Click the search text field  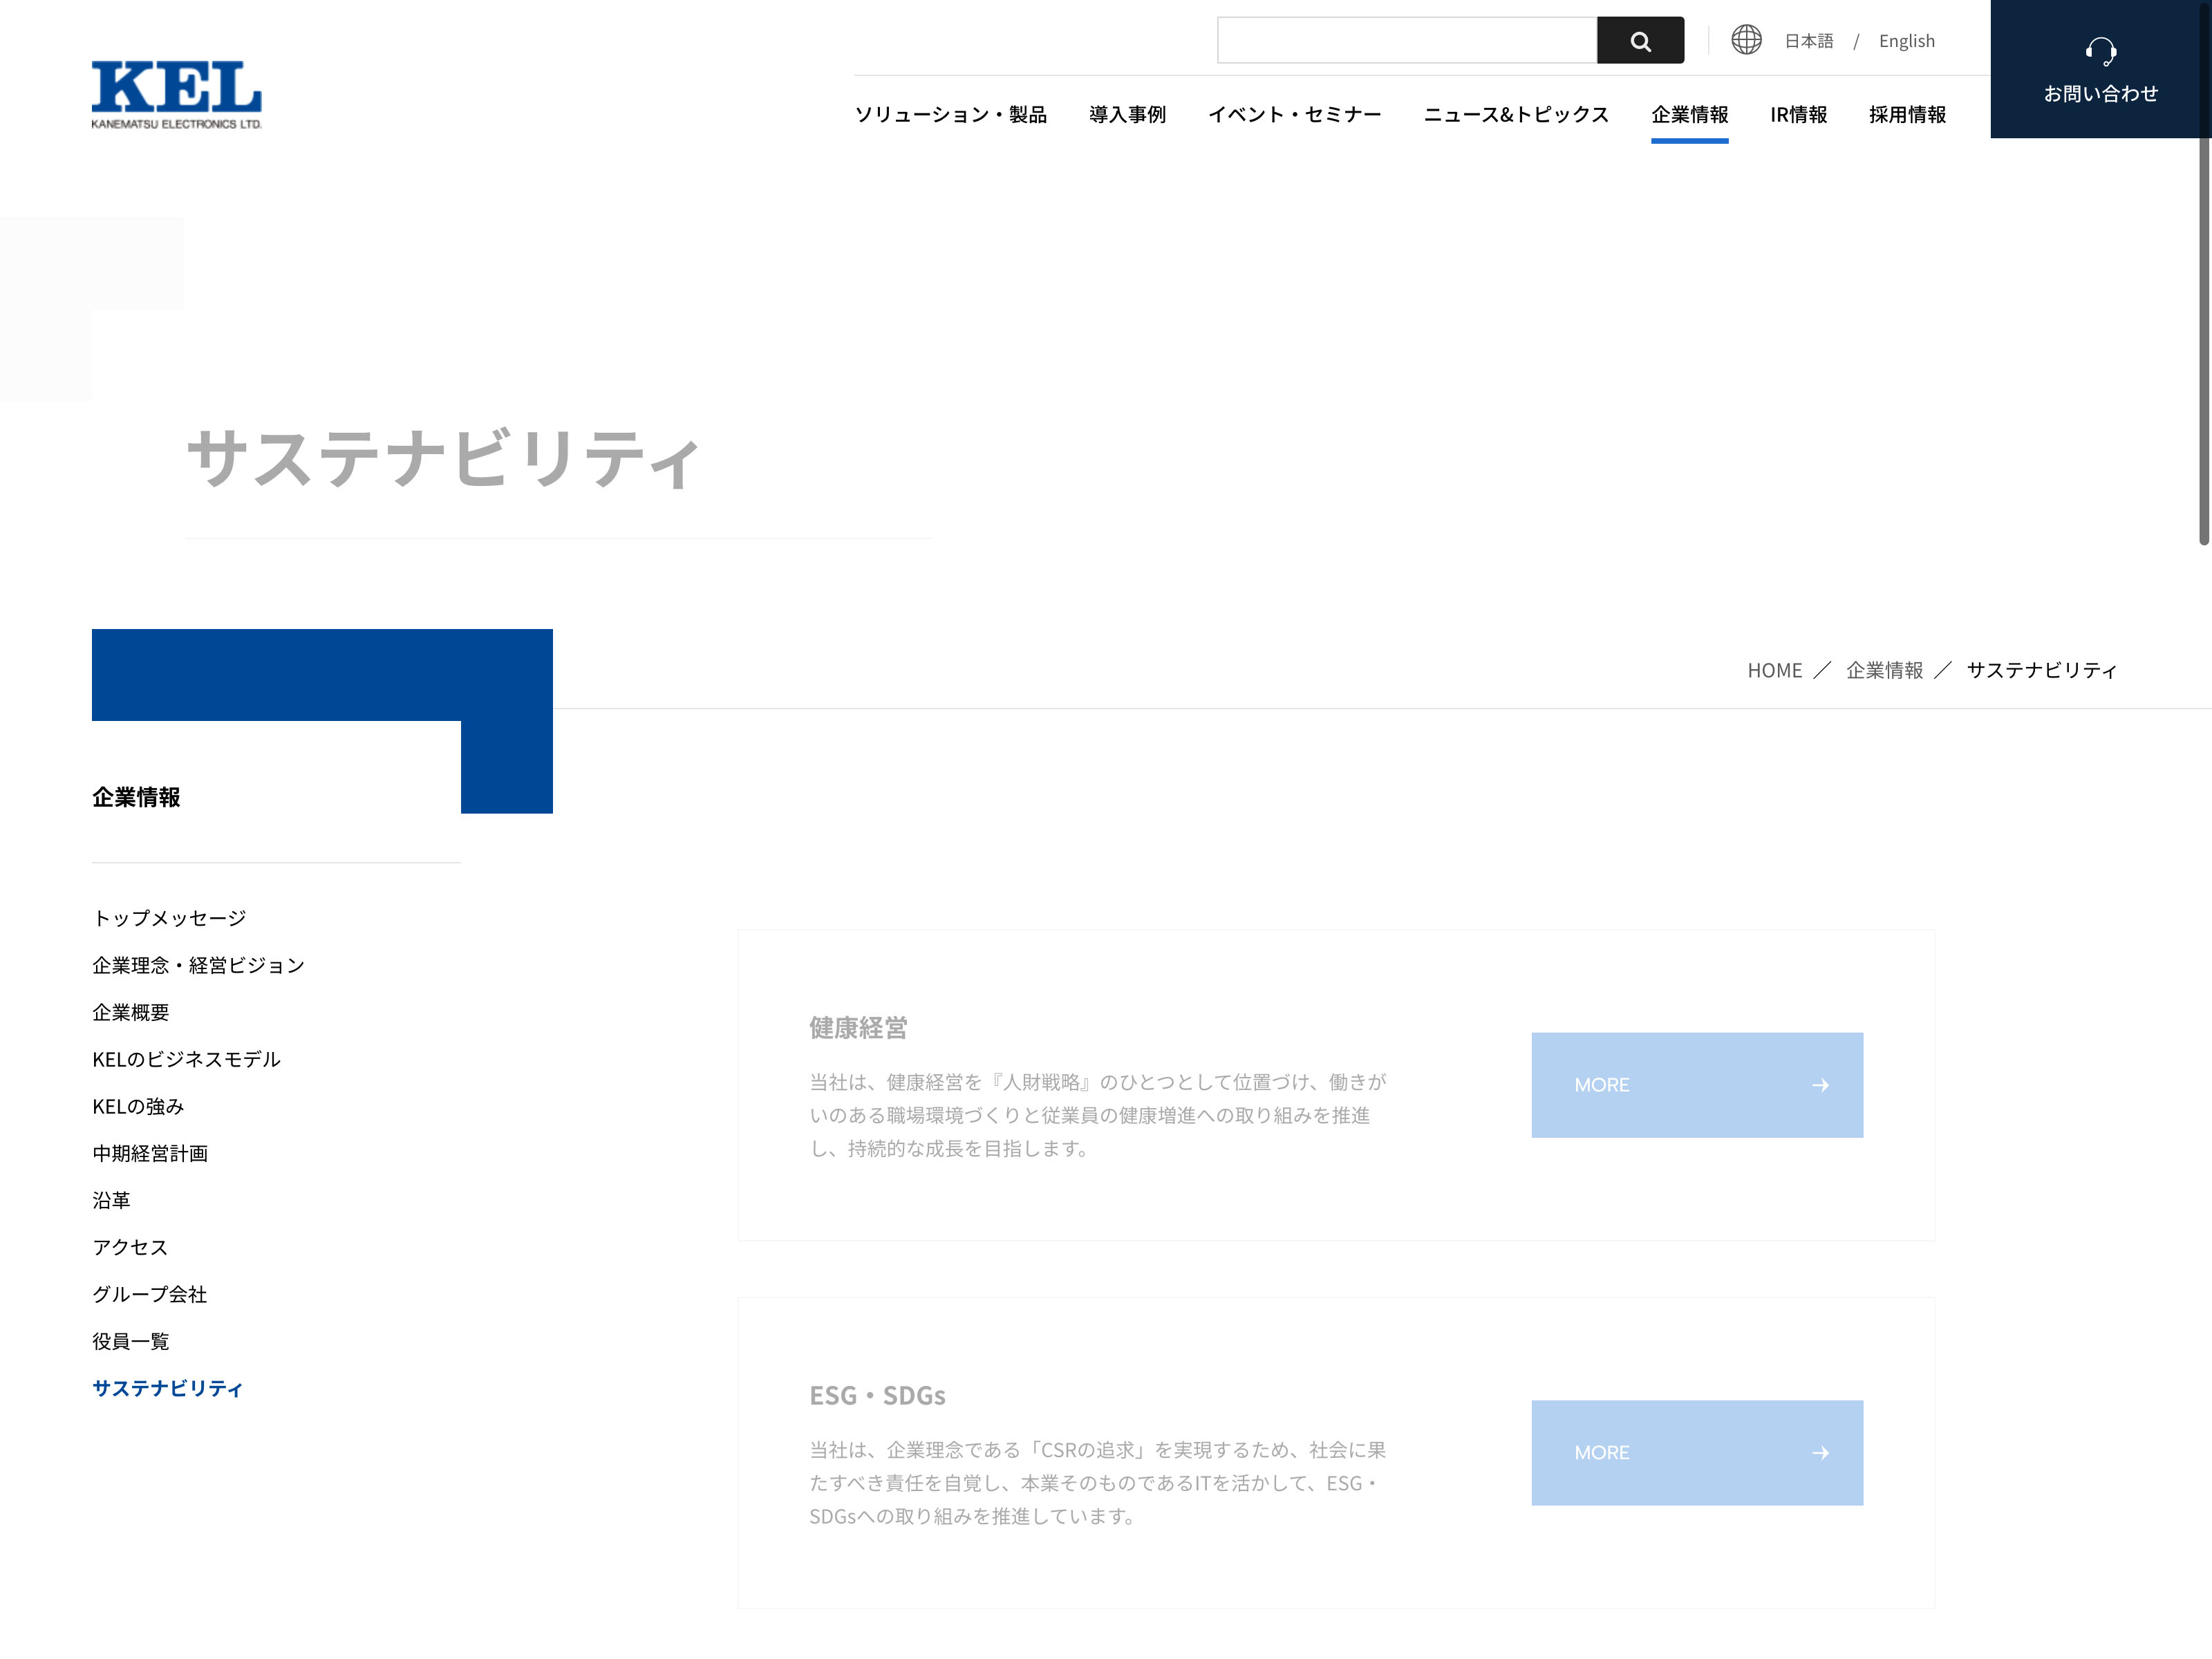[x=1406, y=41]
